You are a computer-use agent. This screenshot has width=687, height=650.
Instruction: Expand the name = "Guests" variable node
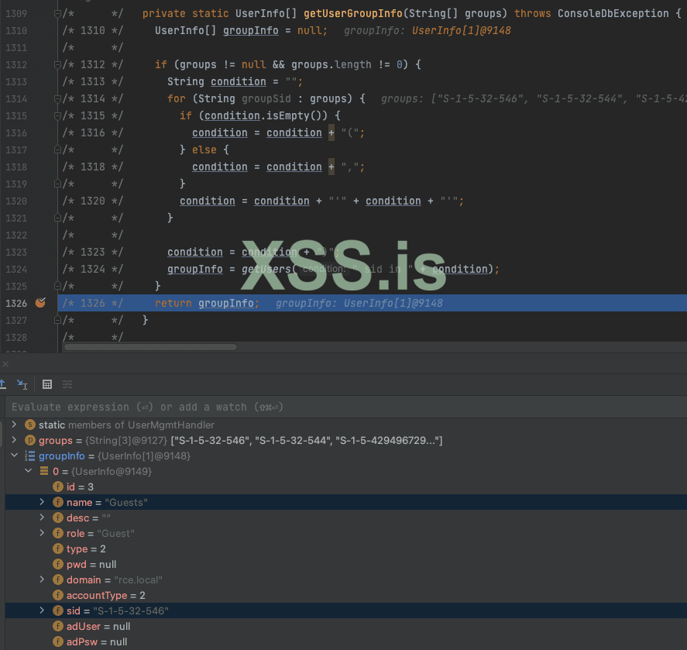(43, 502)
